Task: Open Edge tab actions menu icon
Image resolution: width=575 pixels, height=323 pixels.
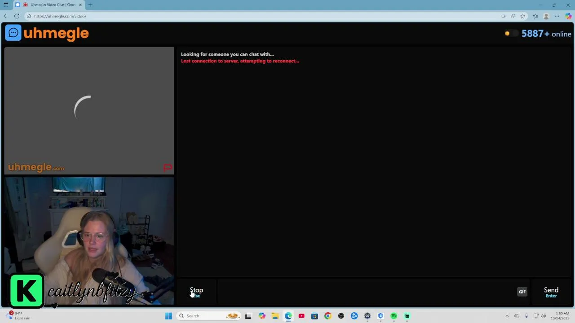Action: click(6, 5)
